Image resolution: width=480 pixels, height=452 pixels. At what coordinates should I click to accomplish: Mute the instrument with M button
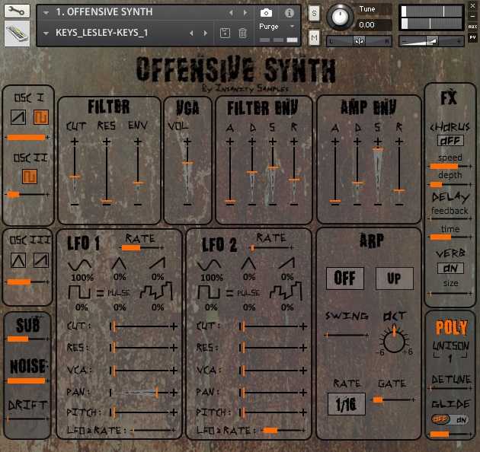click(x=314, y=38)
